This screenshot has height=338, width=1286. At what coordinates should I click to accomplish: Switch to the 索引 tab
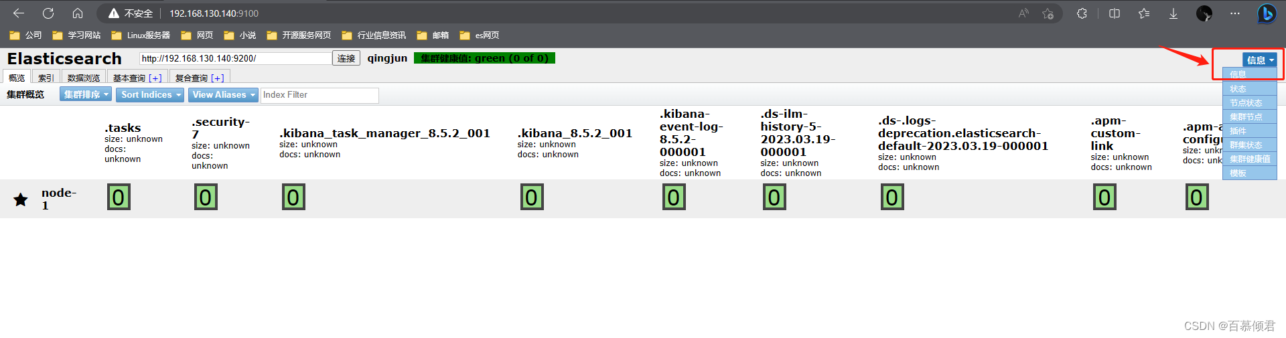[46, 78]
